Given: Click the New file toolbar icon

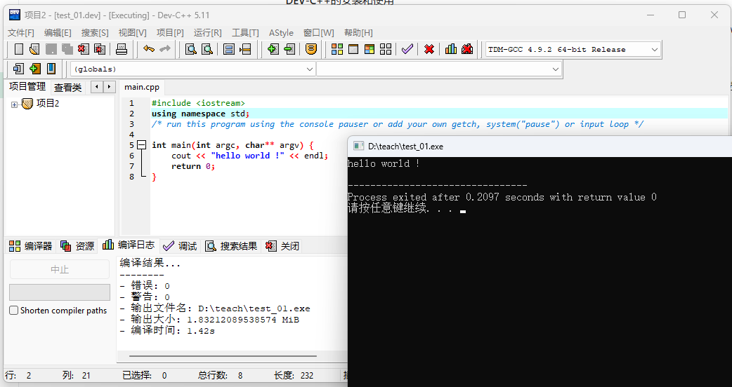Looking at the screenshot, I should (x=19, y=49).
